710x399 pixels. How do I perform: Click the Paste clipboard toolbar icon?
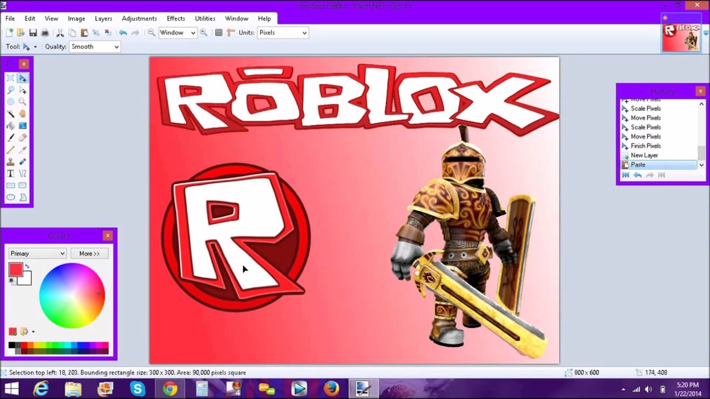point(84,33)
